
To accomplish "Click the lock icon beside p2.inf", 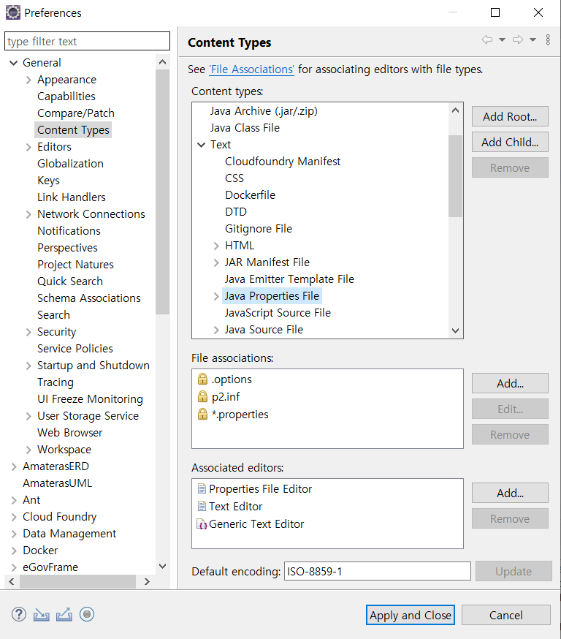I will point(202,396).
